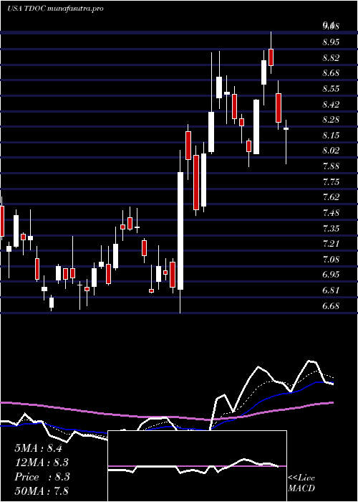Viewport: 358px width, 502px height.
Task: Pick the 8.42 price axis value
Action: click(331, 105)
